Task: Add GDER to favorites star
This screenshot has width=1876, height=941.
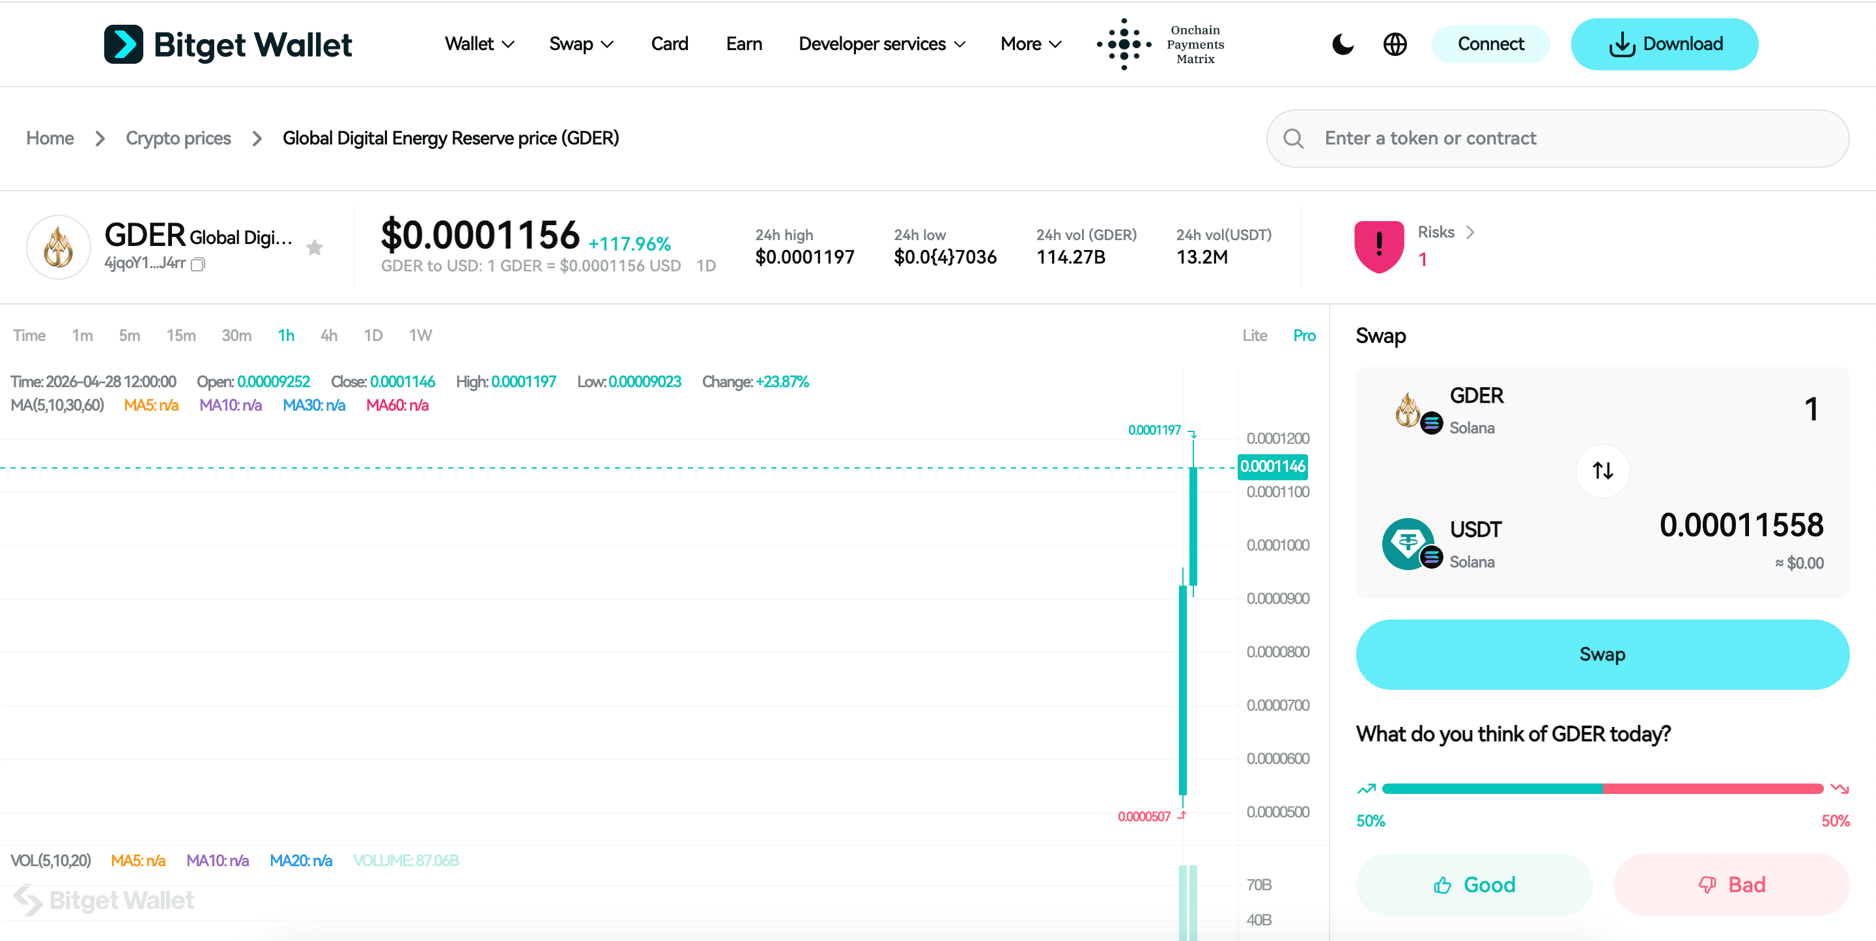Action: pos(315,248)
